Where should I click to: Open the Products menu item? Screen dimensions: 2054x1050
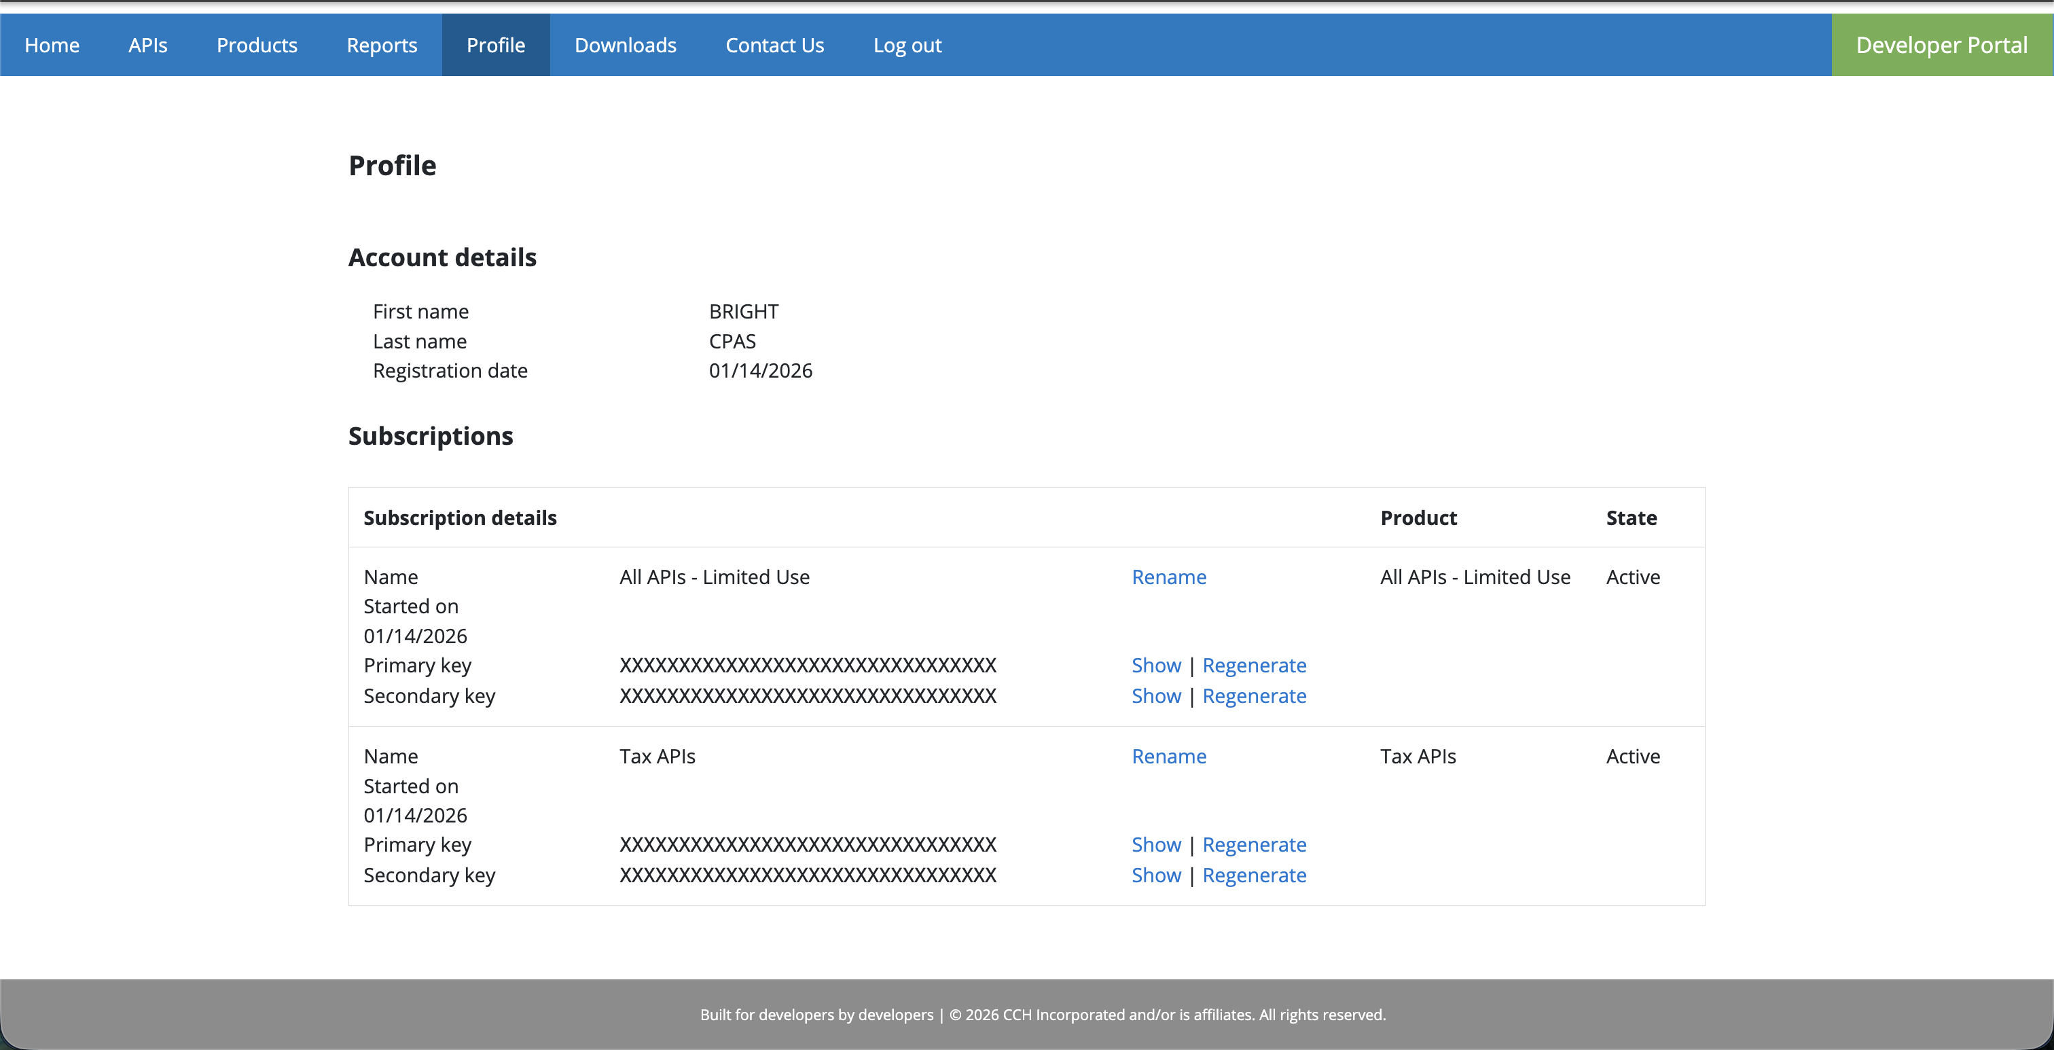pos(257,46)
